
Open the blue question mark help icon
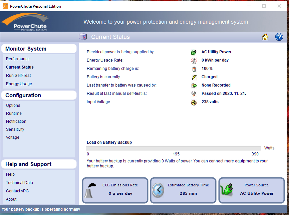(x=279, y=37)
